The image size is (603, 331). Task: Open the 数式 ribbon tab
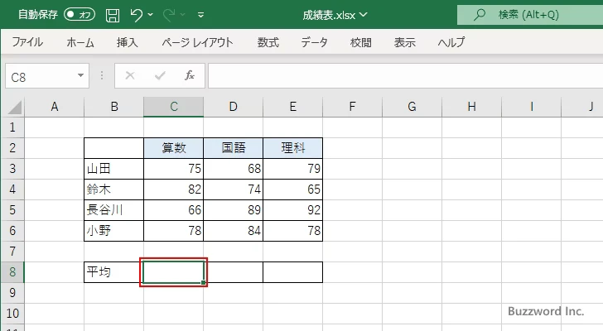point(268,42)
